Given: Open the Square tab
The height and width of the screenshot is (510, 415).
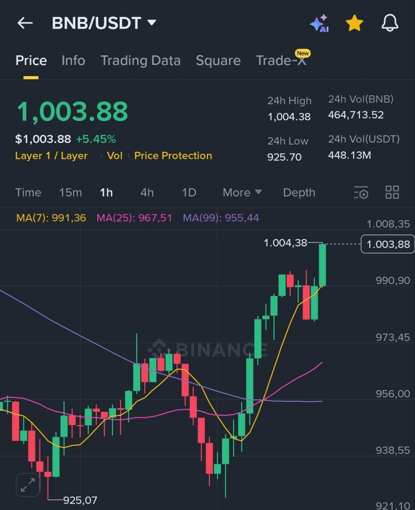Looking at the screenshot, I should click(218, 61).
